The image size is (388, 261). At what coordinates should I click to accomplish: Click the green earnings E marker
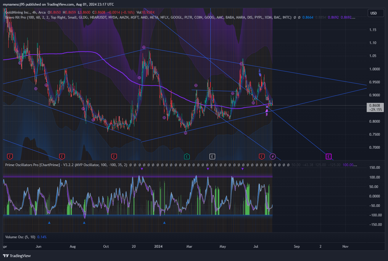pyautogui.click(x=187, y=156)
